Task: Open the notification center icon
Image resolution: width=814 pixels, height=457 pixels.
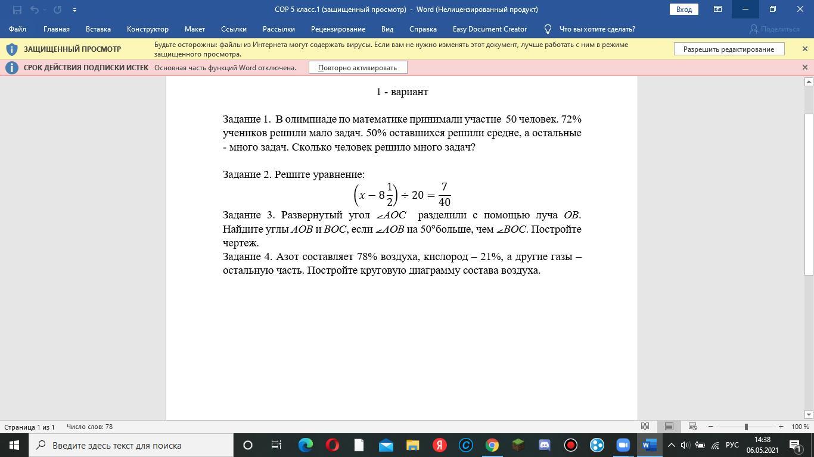Action: pos(795,445)
